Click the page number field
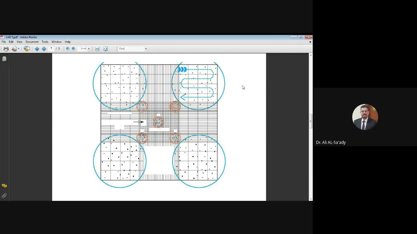This screenshot has width=417, height=234. coord(51,49)
